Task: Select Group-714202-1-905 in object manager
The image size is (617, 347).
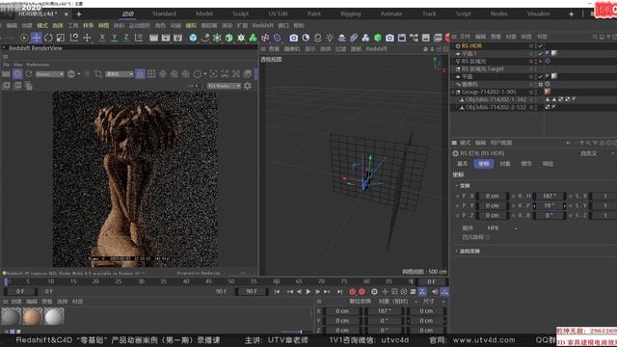Action: [489, 92]
